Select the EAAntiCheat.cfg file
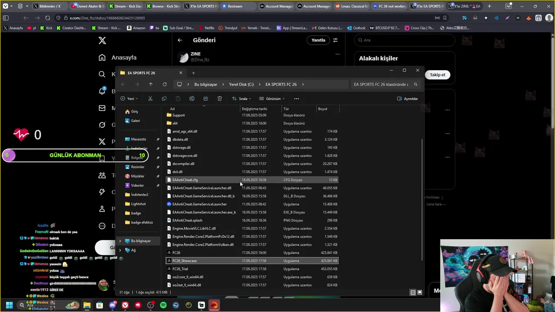 (x=251, y=180)
